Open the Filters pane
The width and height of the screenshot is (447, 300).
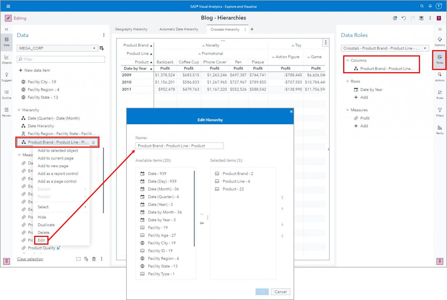(x=439, y=112)
